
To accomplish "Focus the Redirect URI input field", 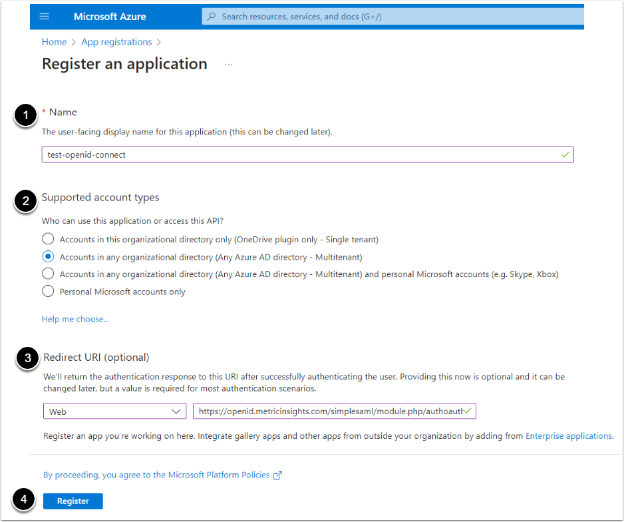I will (x=329, y=411).
